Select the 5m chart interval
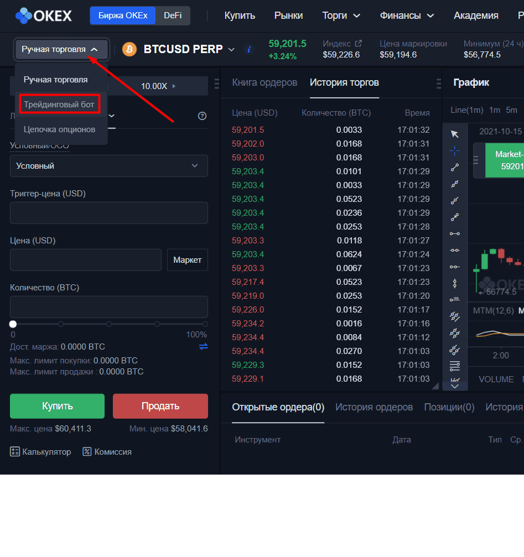 tap(512, 110)
